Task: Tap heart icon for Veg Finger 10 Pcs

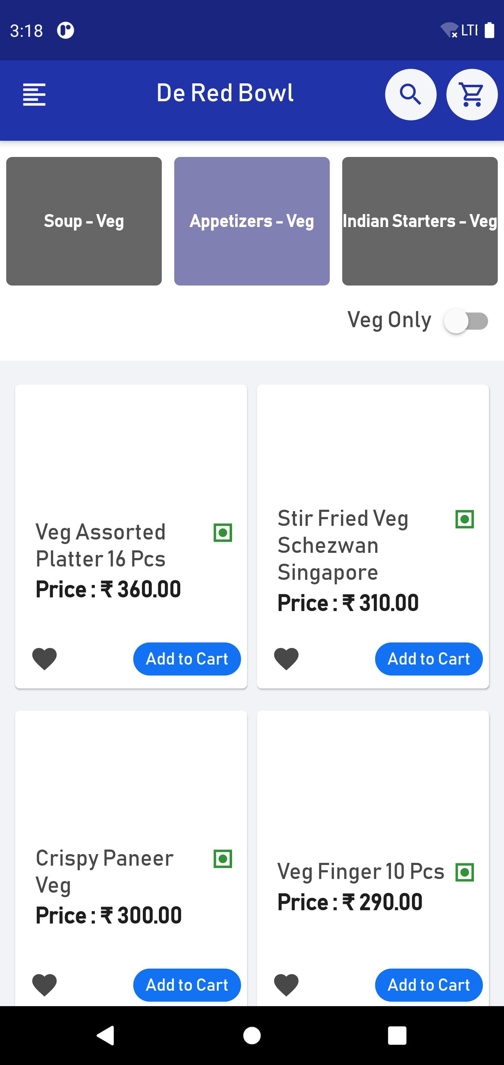Action: pyautogui.click(x=286, y=985)
